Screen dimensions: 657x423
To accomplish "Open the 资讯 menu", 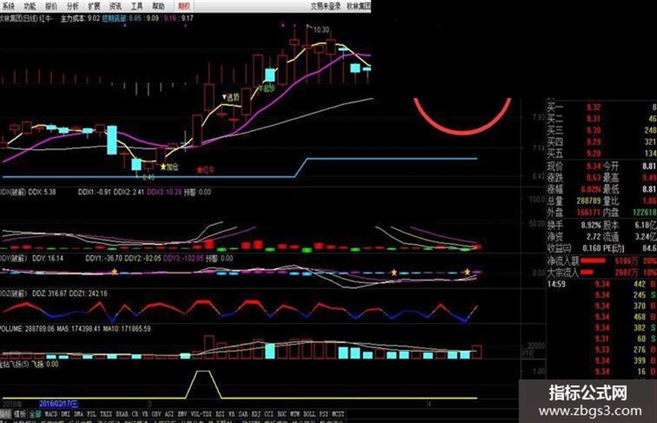I will pos(115,6).
